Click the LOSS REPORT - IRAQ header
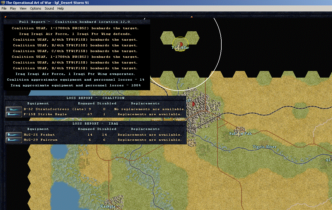 click(95, 124)
